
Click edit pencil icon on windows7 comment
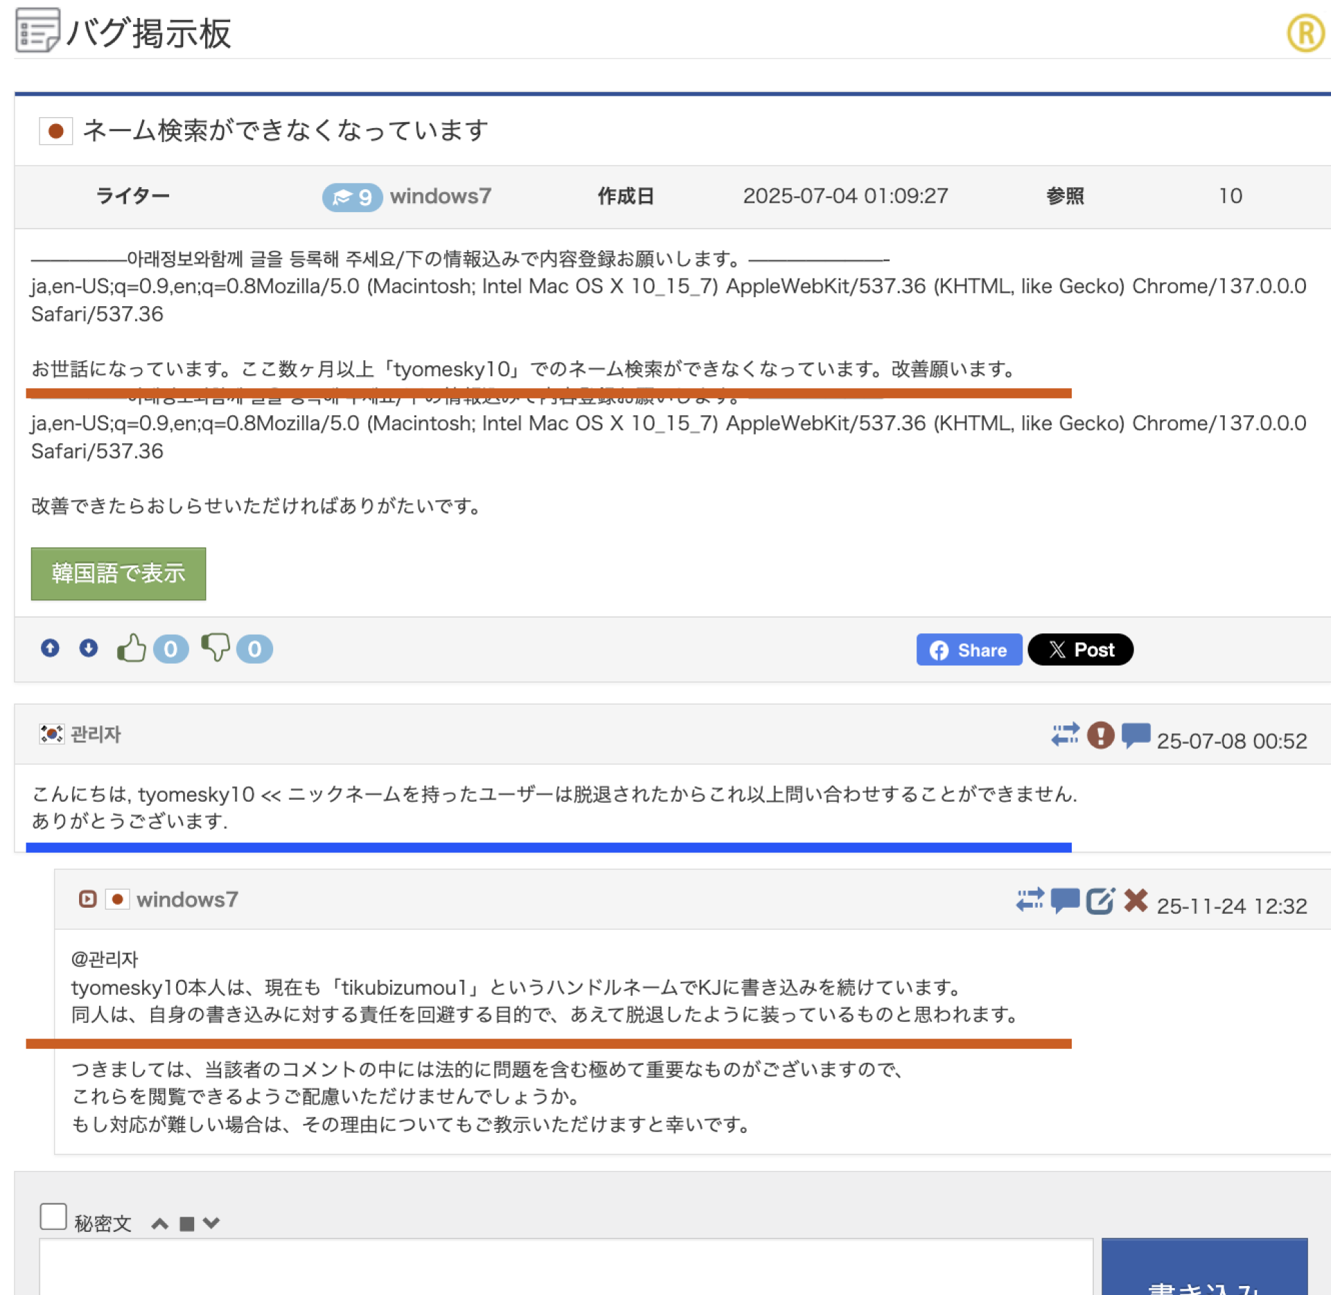(1100, 901)
